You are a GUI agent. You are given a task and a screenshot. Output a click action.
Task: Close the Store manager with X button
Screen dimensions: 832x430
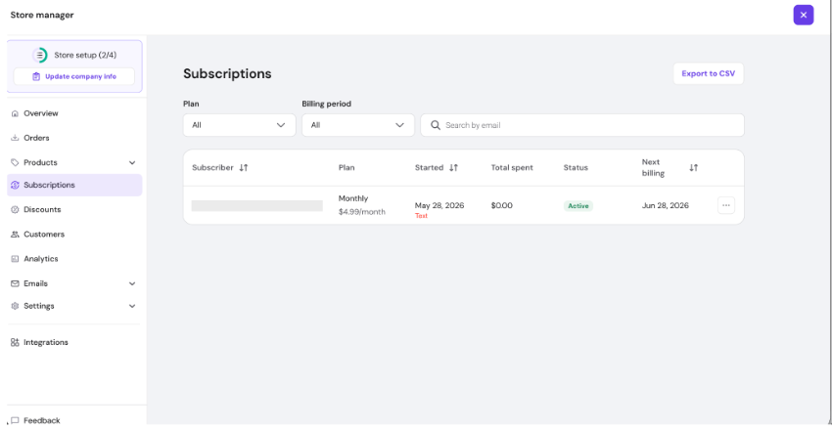804,15
